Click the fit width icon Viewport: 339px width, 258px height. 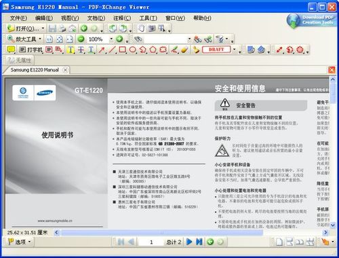tap(70, 39)
